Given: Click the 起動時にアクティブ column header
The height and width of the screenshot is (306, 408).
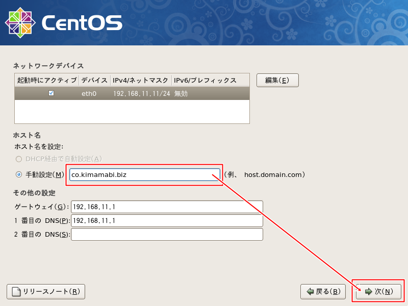Looking at the screenshot, I should pos(46,80).
